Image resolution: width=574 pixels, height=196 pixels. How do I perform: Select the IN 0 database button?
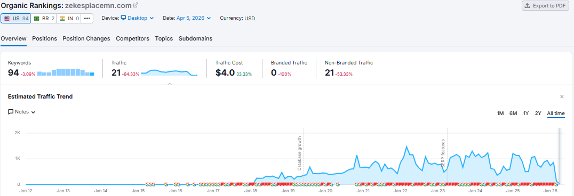click(69, 18)
